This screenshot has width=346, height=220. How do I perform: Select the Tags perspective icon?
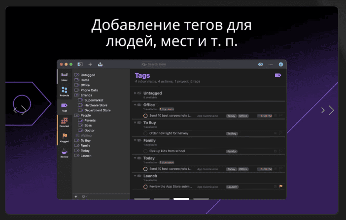pos(64,107)
